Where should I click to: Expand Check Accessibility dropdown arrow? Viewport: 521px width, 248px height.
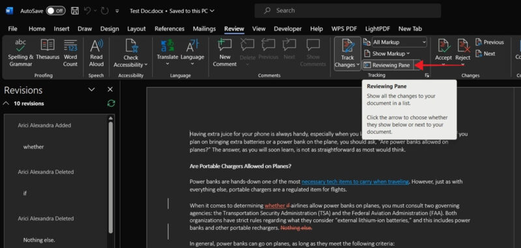[146, 65]
